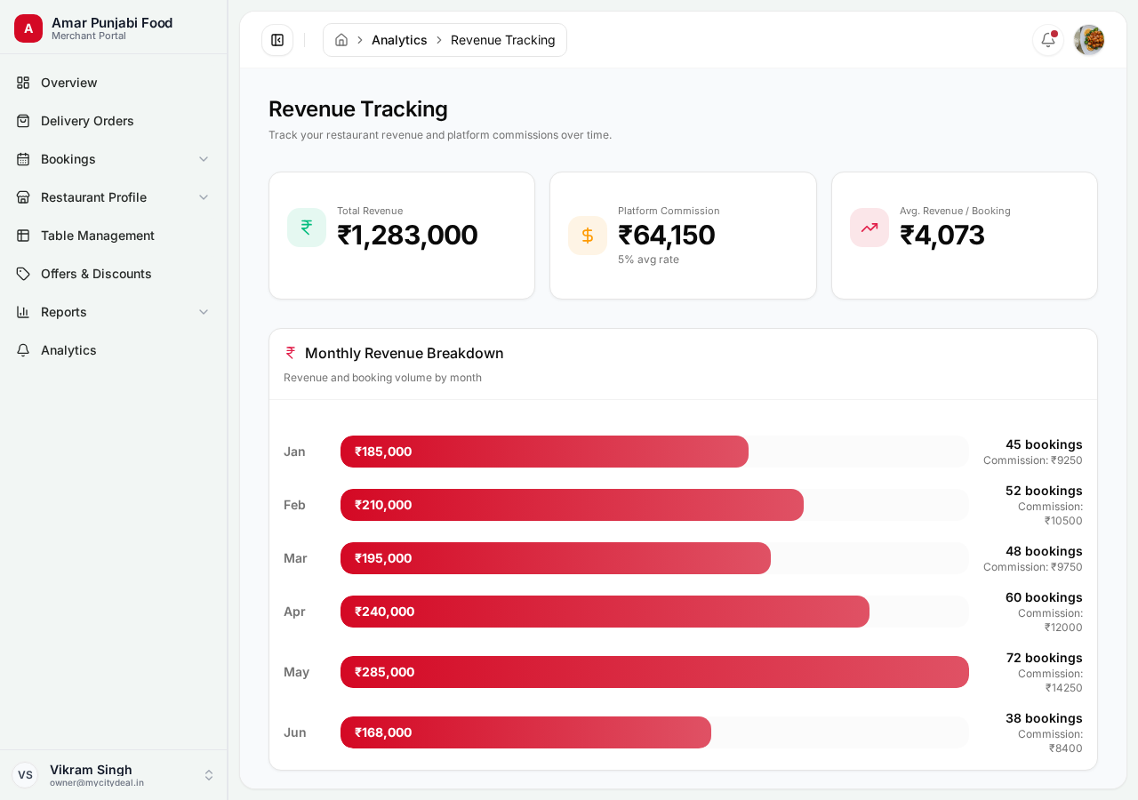Click the Analytics breadcrumb link

(399, 40)
